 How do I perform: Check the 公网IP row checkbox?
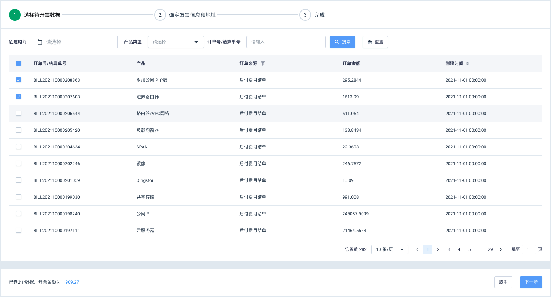tap(19, 213)
